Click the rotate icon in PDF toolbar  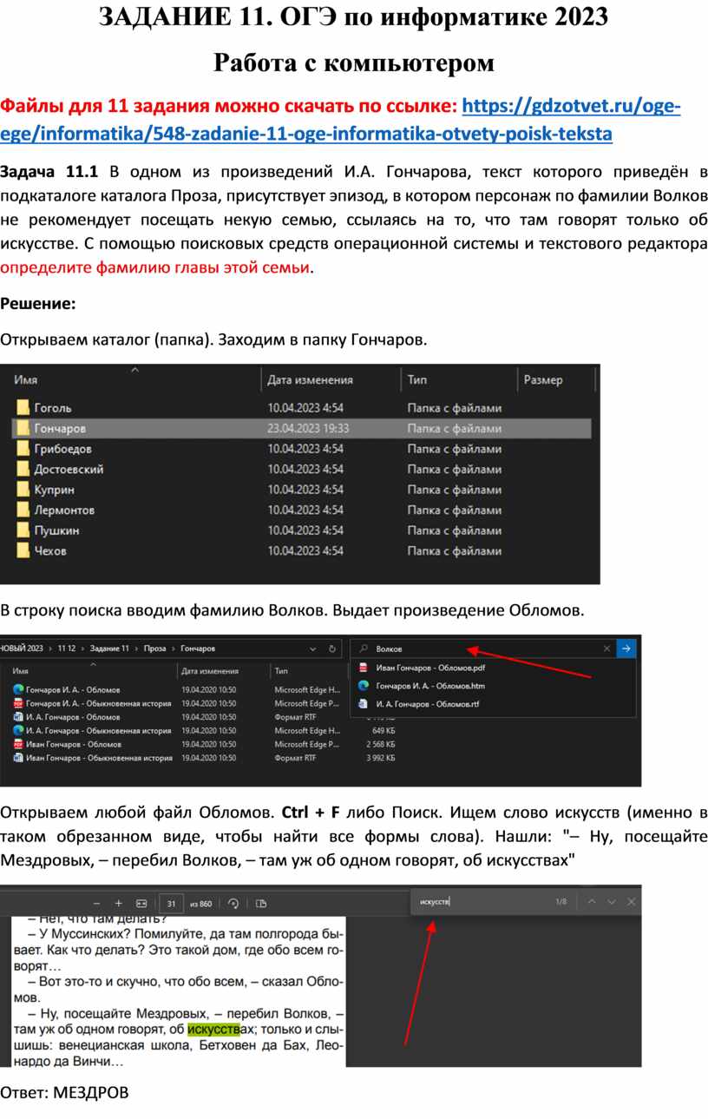[x=233, y=903]
